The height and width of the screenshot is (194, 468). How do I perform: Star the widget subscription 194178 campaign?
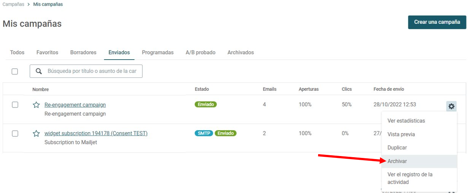click(36, 133)
